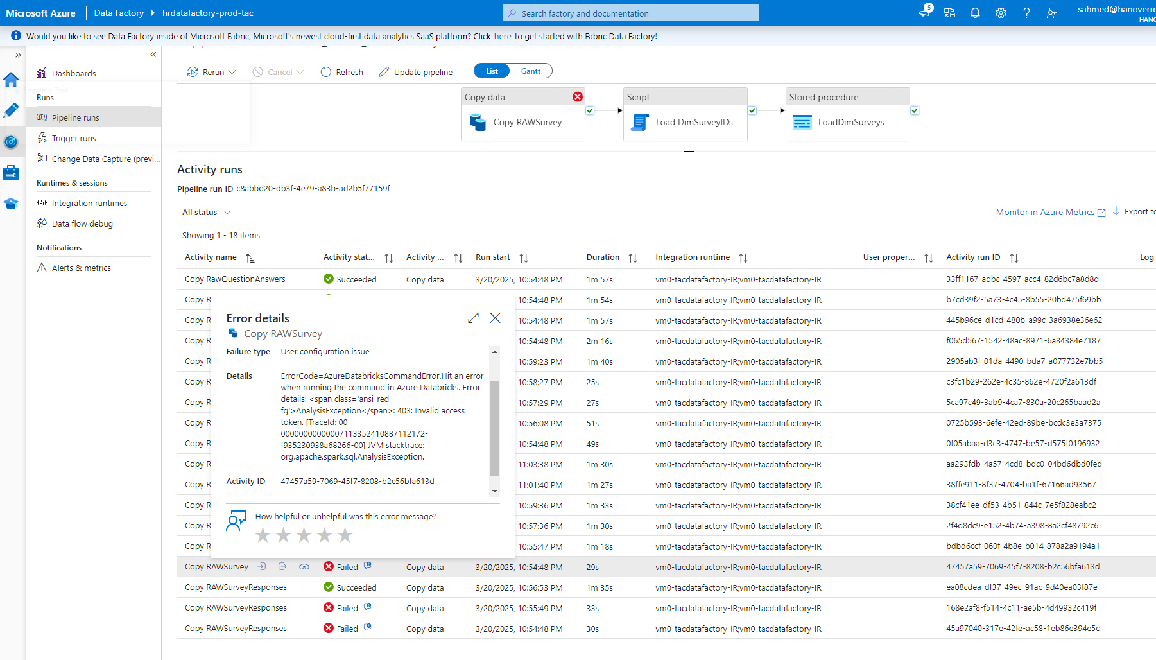This screenshot has height=660, width=1156.
Task: Sort by Activity status column
Action: (389, 258)
